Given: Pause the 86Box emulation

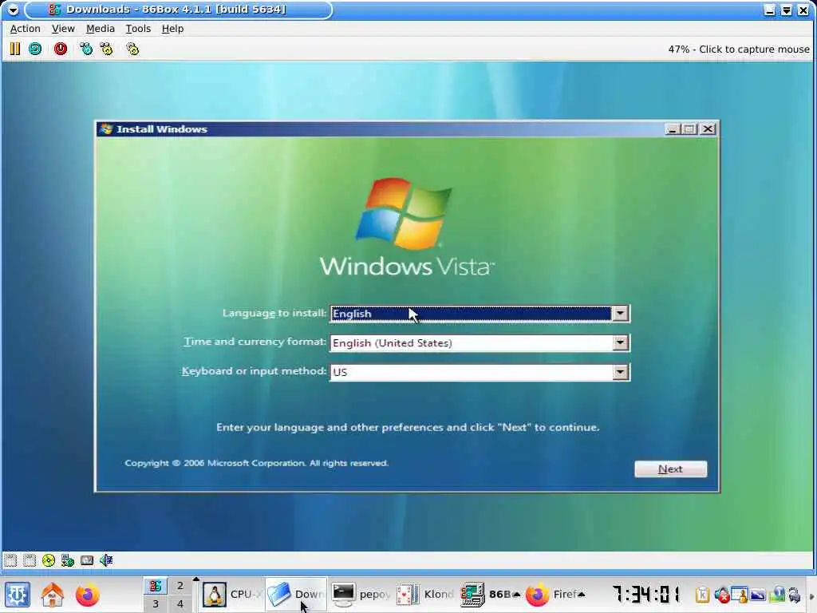Looking at the screenshot, I should pyautogui.click(x=15, y=49).
